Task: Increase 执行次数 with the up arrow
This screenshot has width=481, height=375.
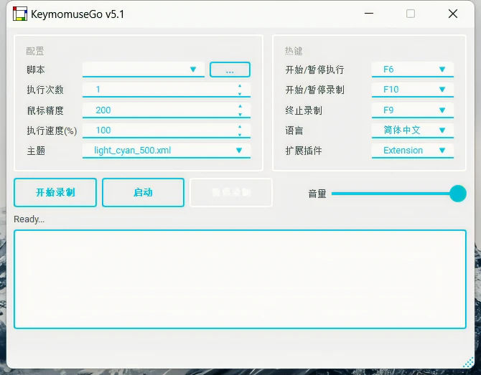Action: pyautogui.click(x=240, y=86)
